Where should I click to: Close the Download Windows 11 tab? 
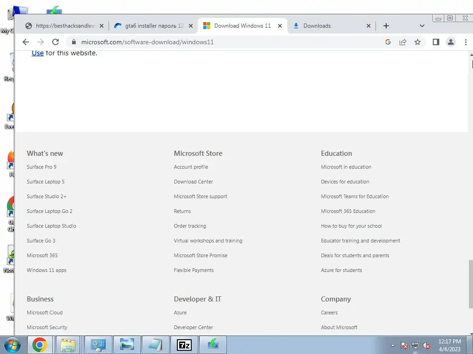[x=280, y=26]
